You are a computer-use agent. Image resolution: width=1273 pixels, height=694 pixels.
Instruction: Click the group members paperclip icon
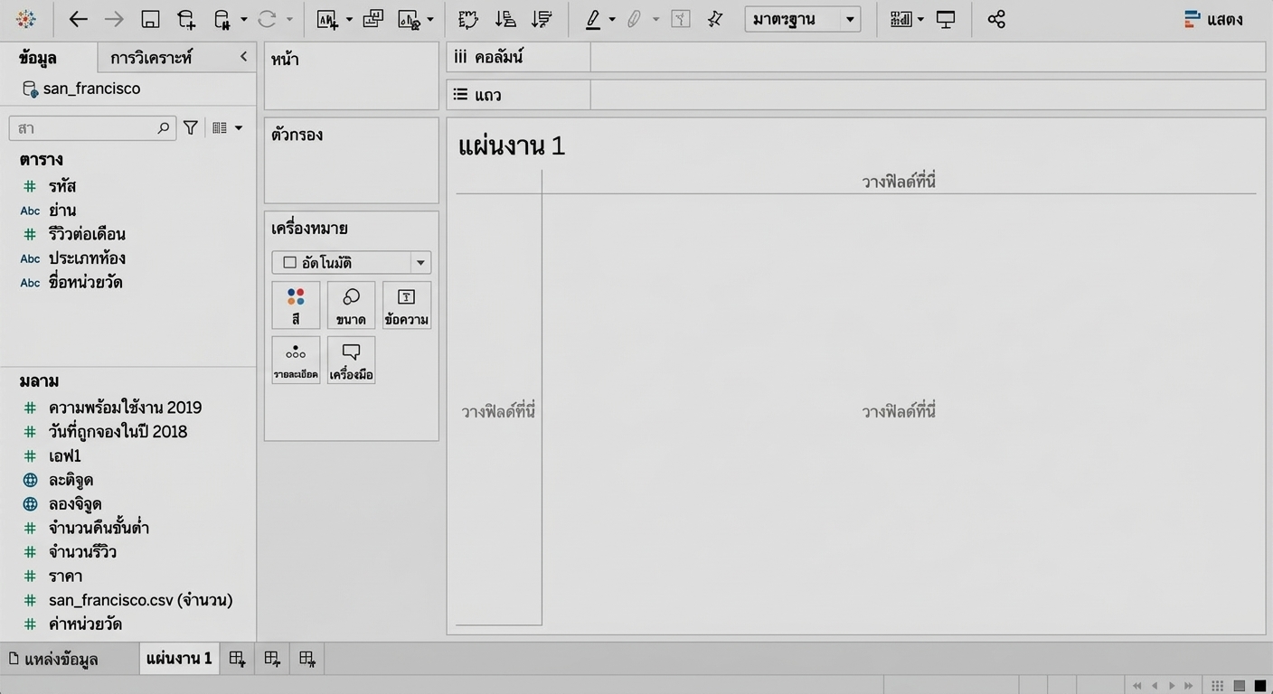[634, 19]
